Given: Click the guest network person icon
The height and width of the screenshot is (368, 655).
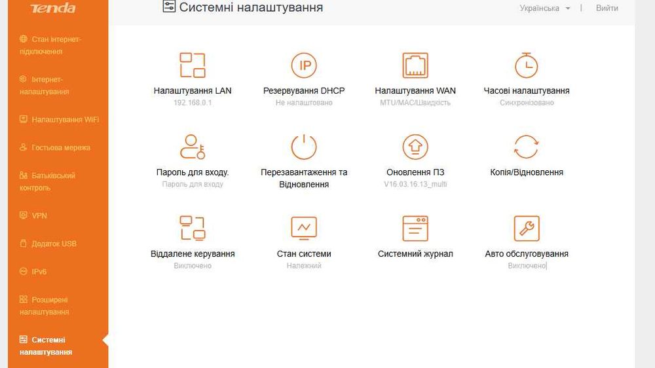Looking at the screenshot, I should click(24, 147).
